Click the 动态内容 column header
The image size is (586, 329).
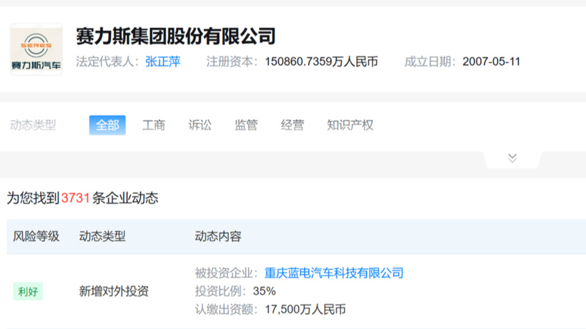pyautogui.click(x=218, y=236)
